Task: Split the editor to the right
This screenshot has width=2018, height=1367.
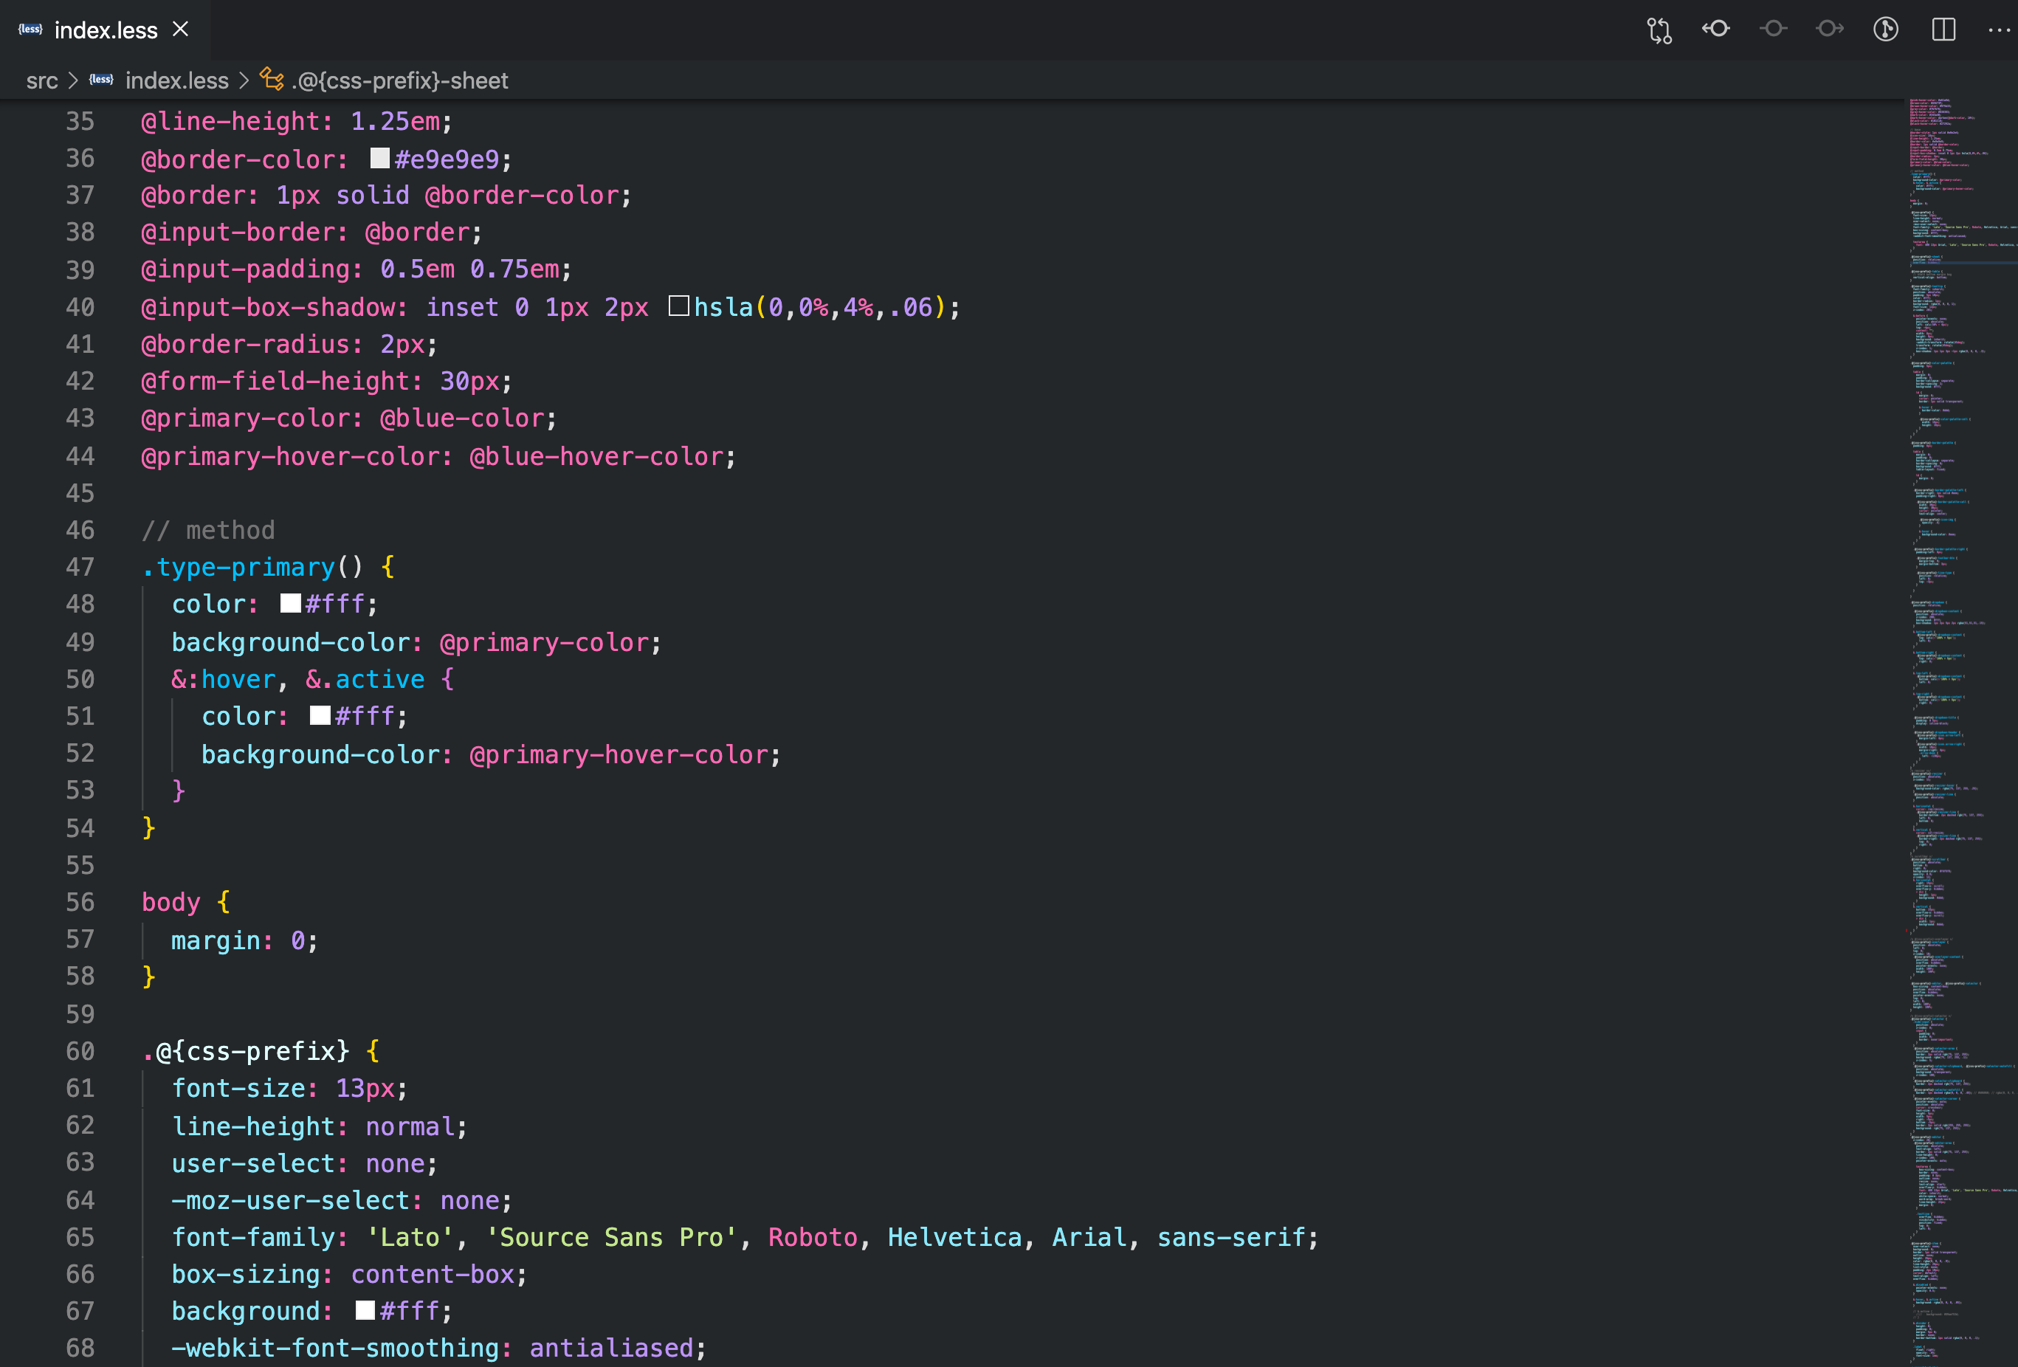Action: click(1943, 30)
